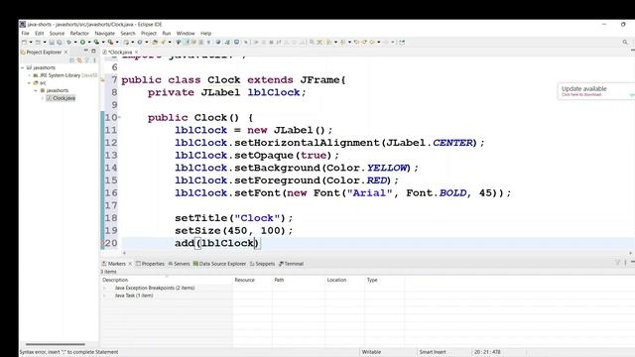The height and width of the screenshot is (357, 635).
Task: Open dropdown arrow next to Run button
Action: tap(89, 42)
